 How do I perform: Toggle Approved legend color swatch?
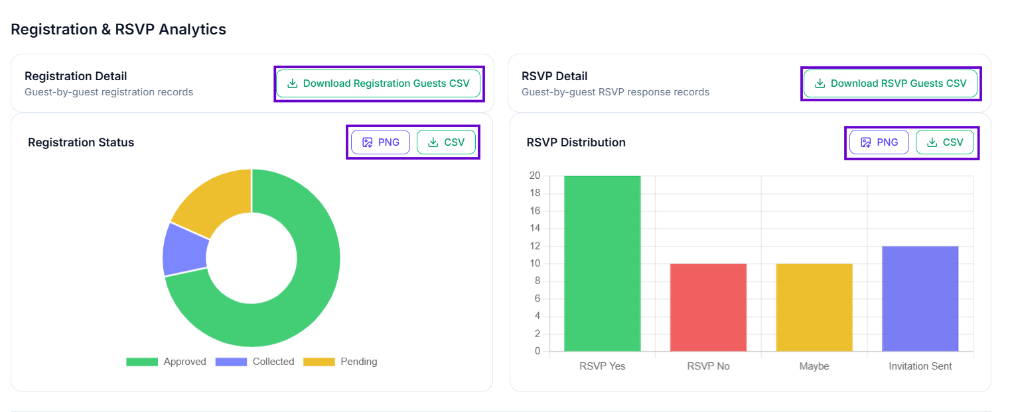142,362
